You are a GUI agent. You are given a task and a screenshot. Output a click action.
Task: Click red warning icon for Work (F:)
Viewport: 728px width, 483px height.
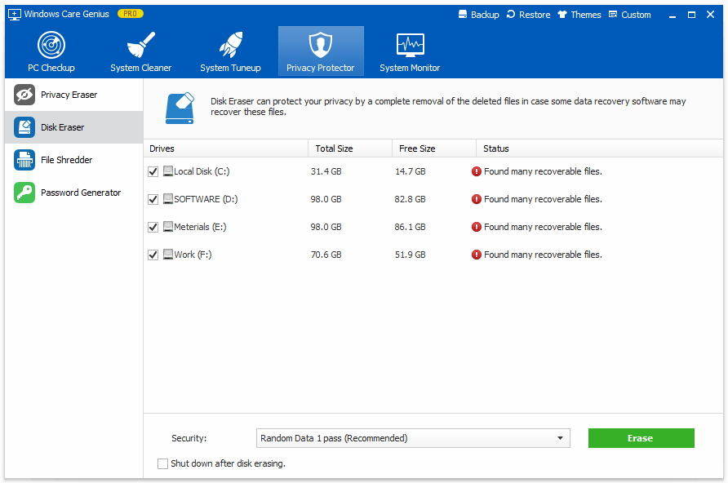[477, 255]
